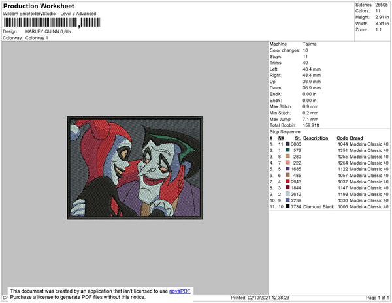The height and width of the screenshot is (303, 392).
Task: Click the thread code '1006'
Action: [342, 207]
